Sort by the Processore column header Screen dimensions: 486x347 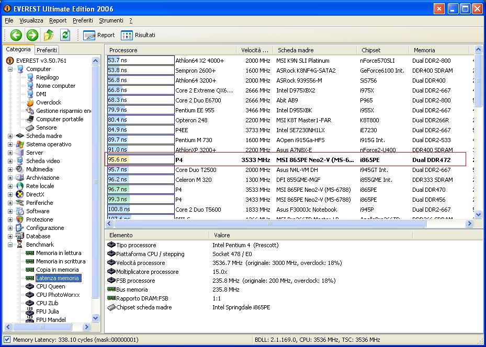(x=171, y=50)
